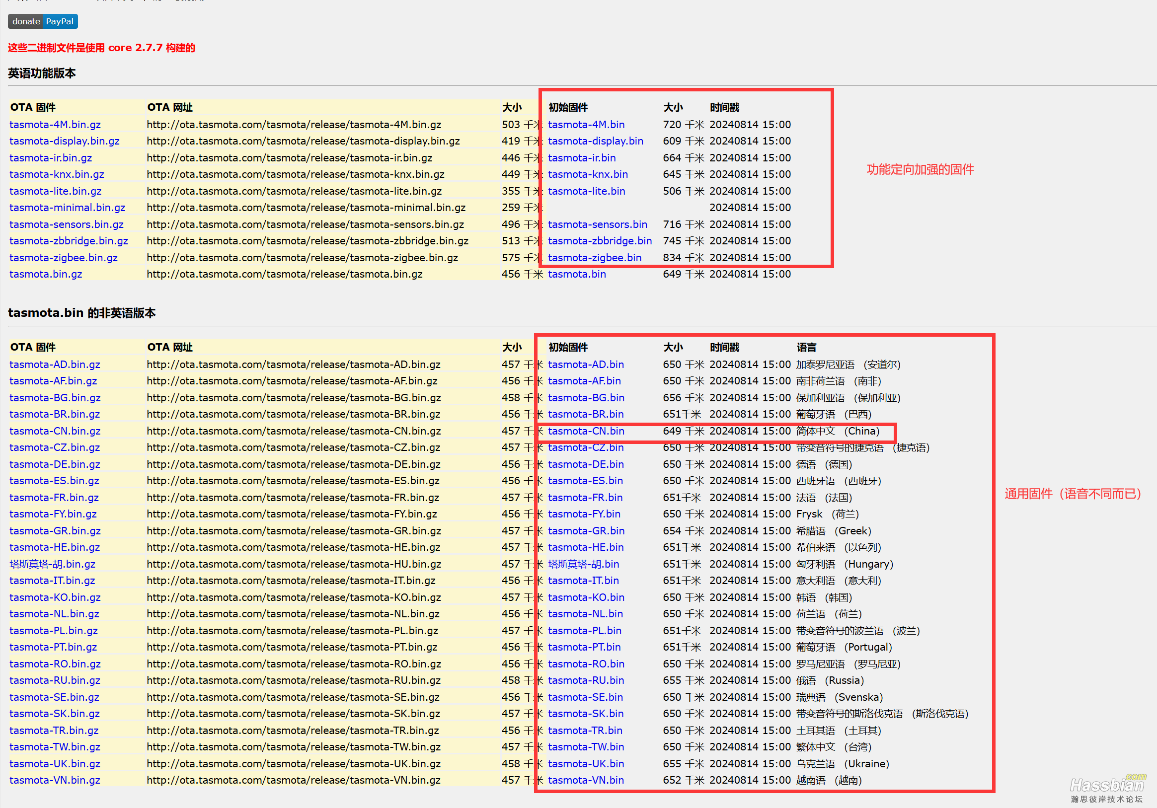Viewport: 1157px width, 808px height.
Task: Select the tasmota.bin.gz OTA URL text
Action: 285,274
